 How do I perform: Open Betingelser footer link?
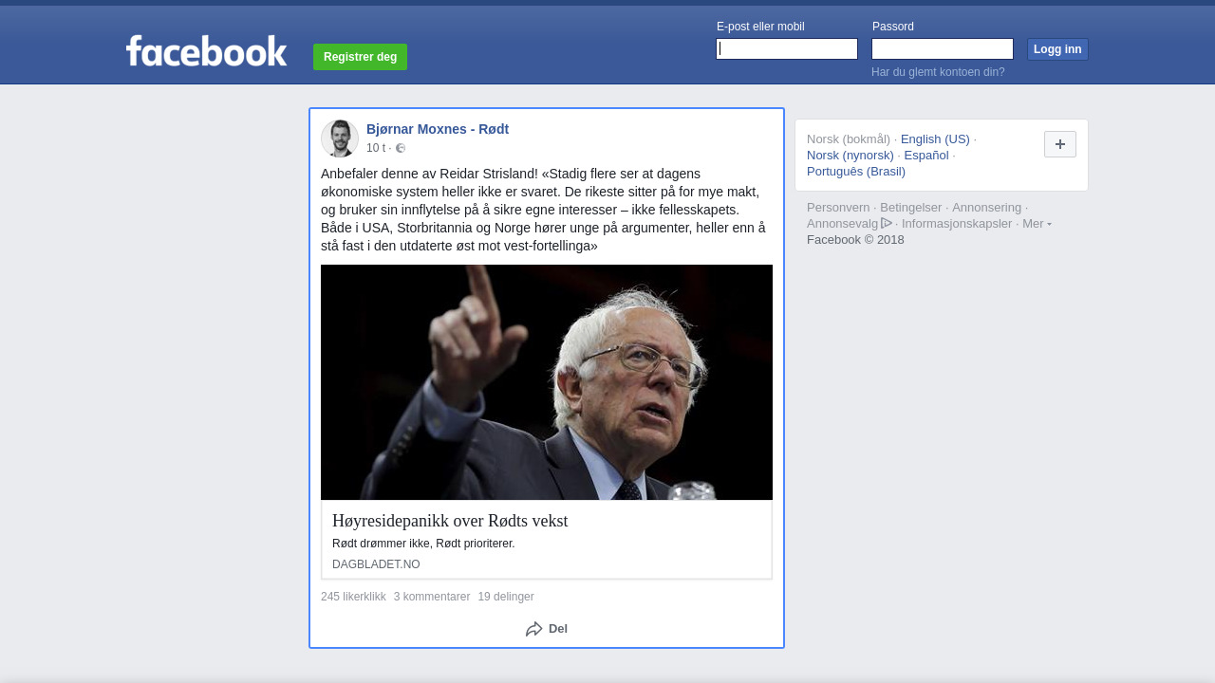[x=911, y=208]
